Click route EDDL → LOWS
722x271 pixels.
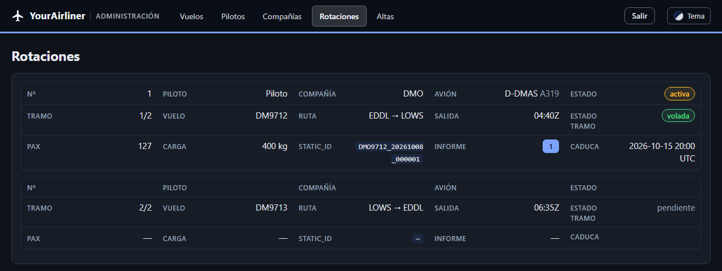tap(396, 116)
